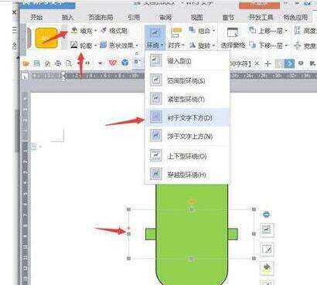Open the 填充 fill dropdown
The height and width of the screenshot is (285, 317).
point(84,31)
